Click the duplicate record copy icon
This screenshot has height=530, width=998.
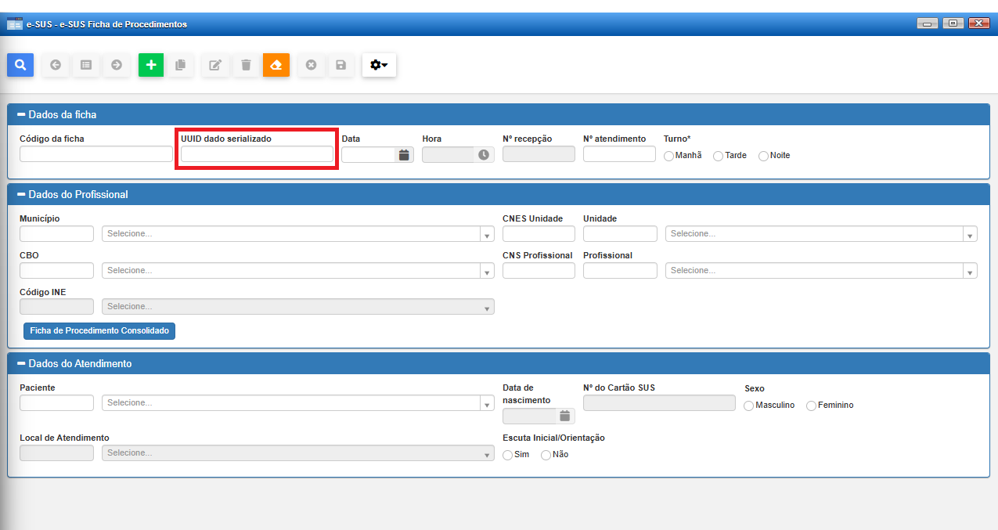click(x=180, y=65)
